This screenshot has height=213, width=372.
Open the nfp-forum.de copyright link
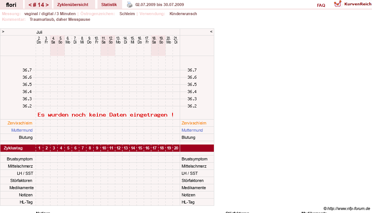347,208
